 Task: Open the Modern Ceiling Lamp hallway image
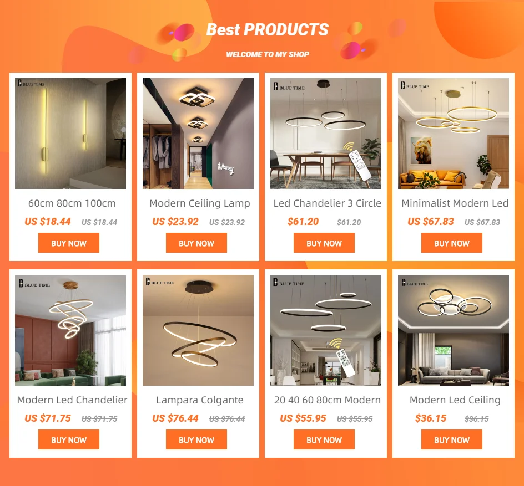pos(198,134)
